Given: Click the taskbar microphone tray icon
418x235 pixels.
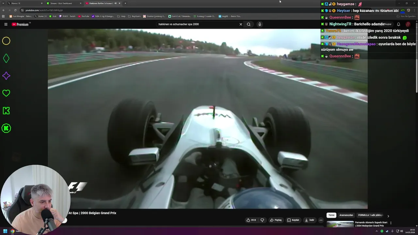Looking at the screenshot, I should [392, 231].
